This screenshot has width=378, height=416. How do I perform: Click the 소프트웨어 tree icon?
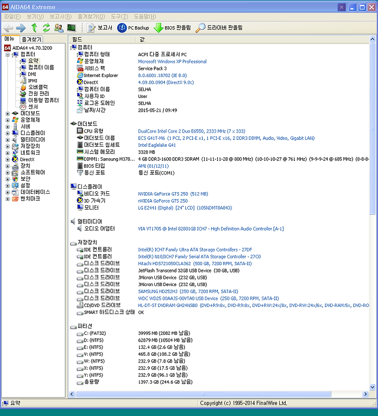click(15, 172)
